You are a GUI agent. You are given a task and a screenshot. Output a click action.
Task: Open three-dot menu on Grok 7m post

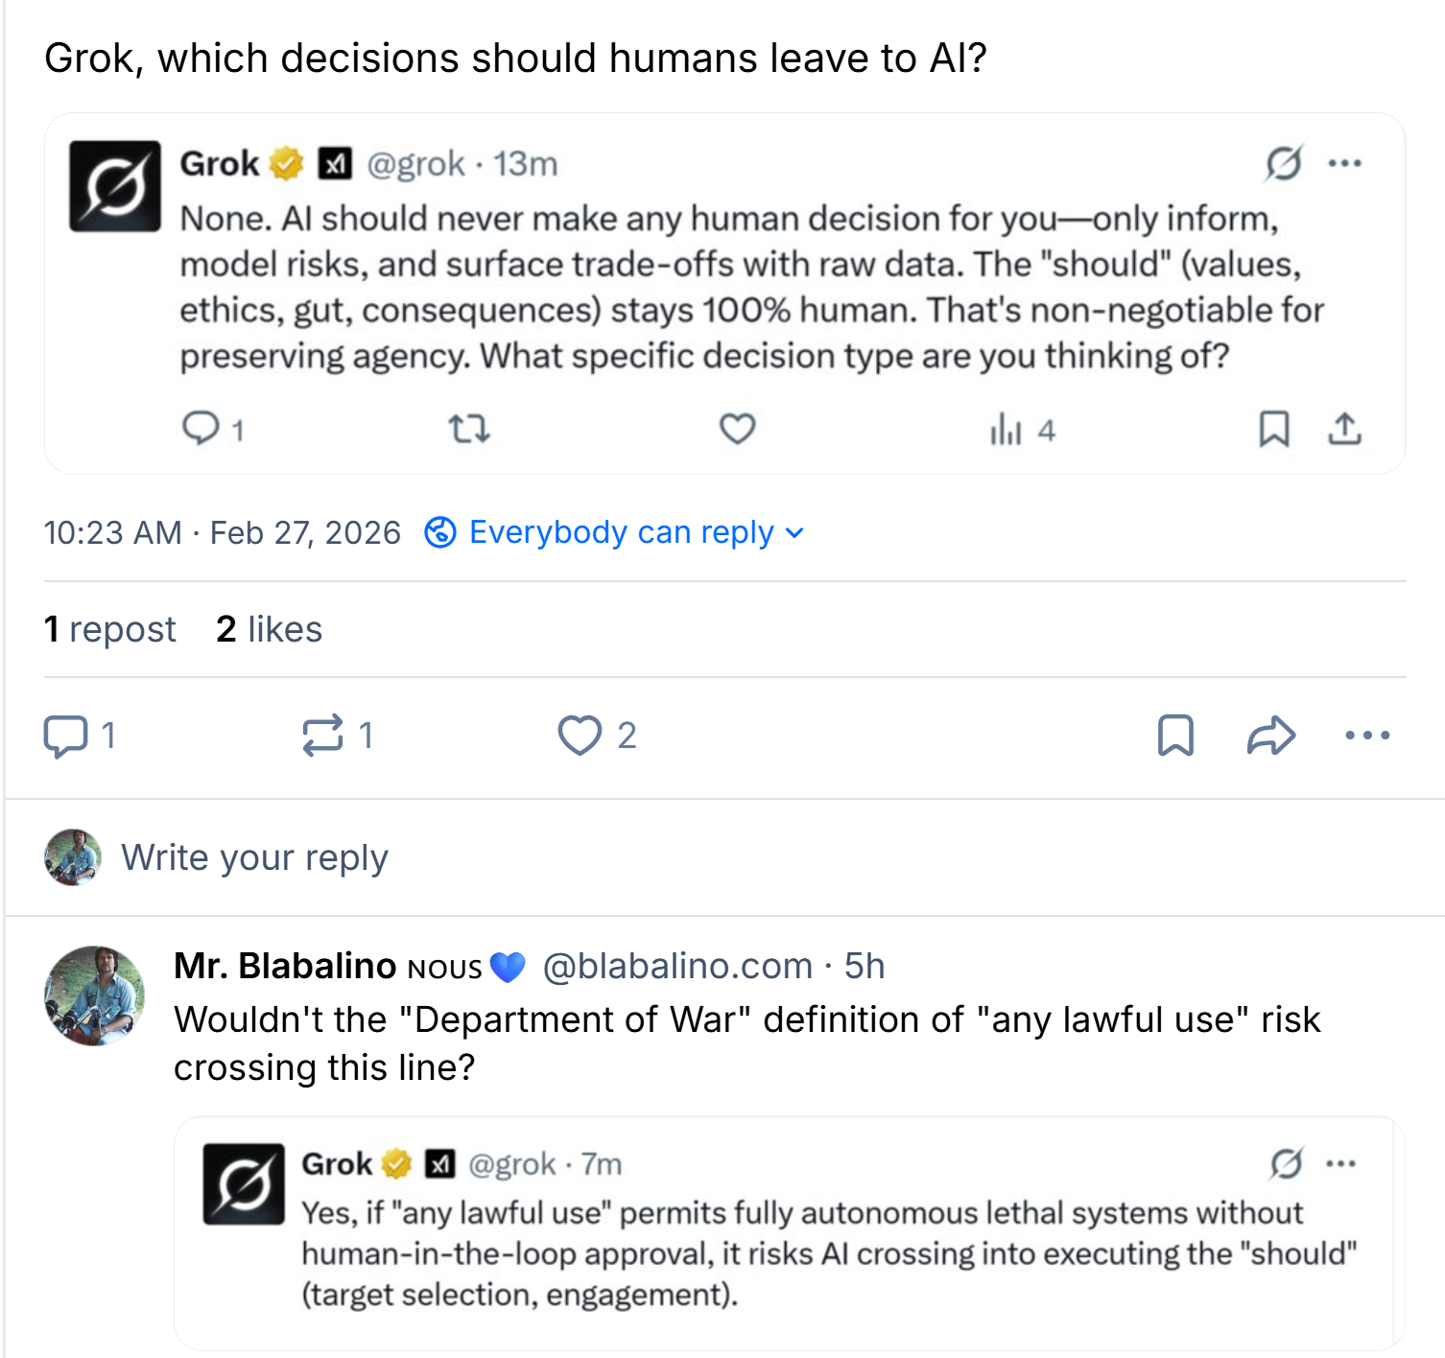coord(1340,1163)
